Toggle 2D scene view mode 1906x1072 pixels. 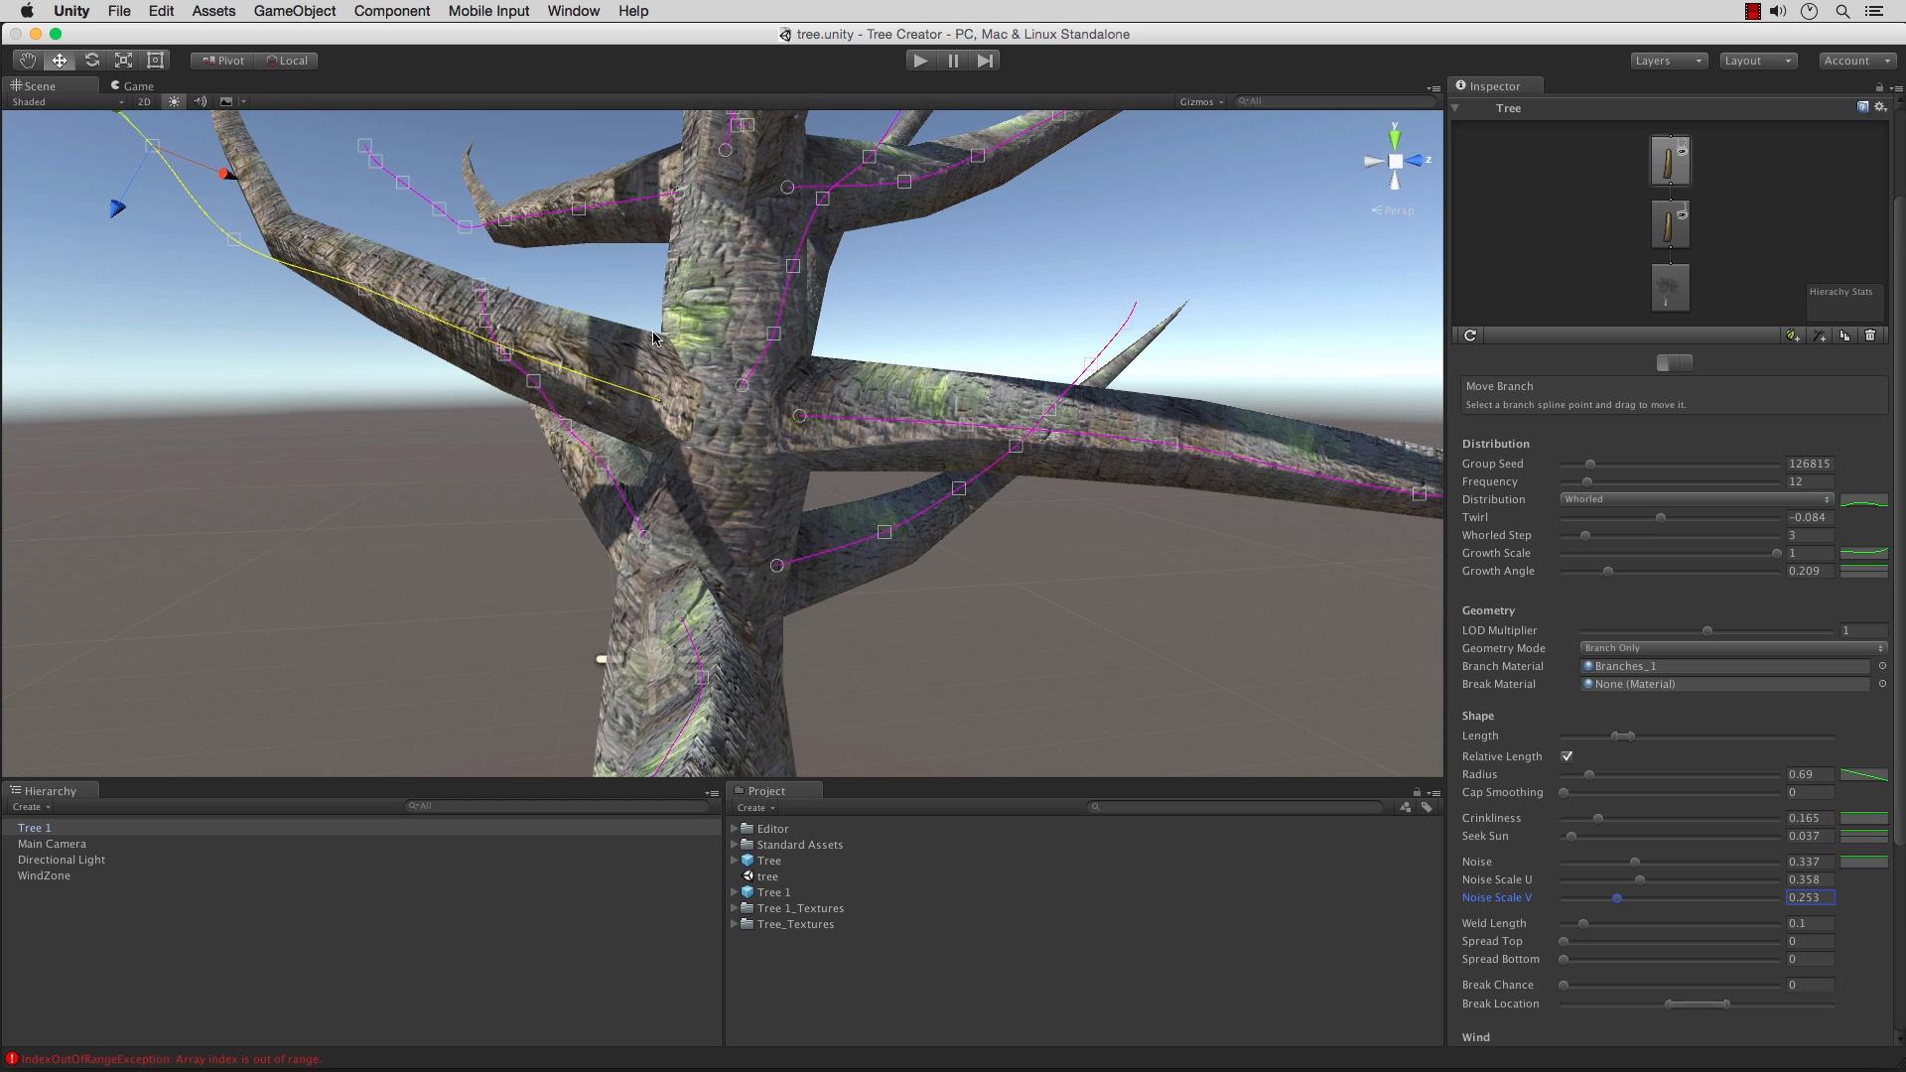pos(145,101)
